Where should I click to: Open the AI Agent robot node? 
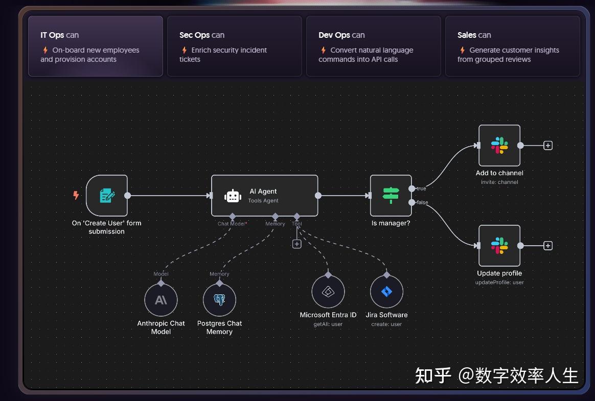tap(264, 195)
